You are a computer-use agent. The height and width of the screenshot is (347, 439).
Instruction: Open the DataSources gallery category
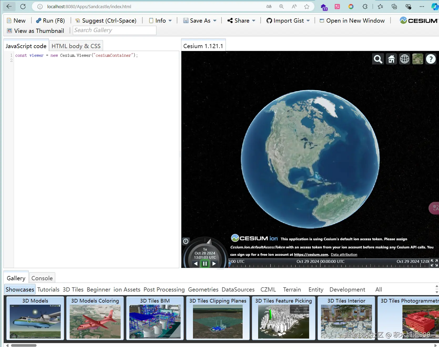click(x=238, y=289)
